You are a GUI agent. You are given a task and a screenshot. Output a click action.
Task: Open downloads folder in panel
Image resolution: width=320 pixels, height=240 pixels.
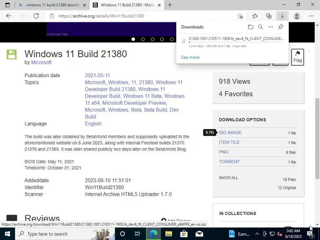click(251, 27)
